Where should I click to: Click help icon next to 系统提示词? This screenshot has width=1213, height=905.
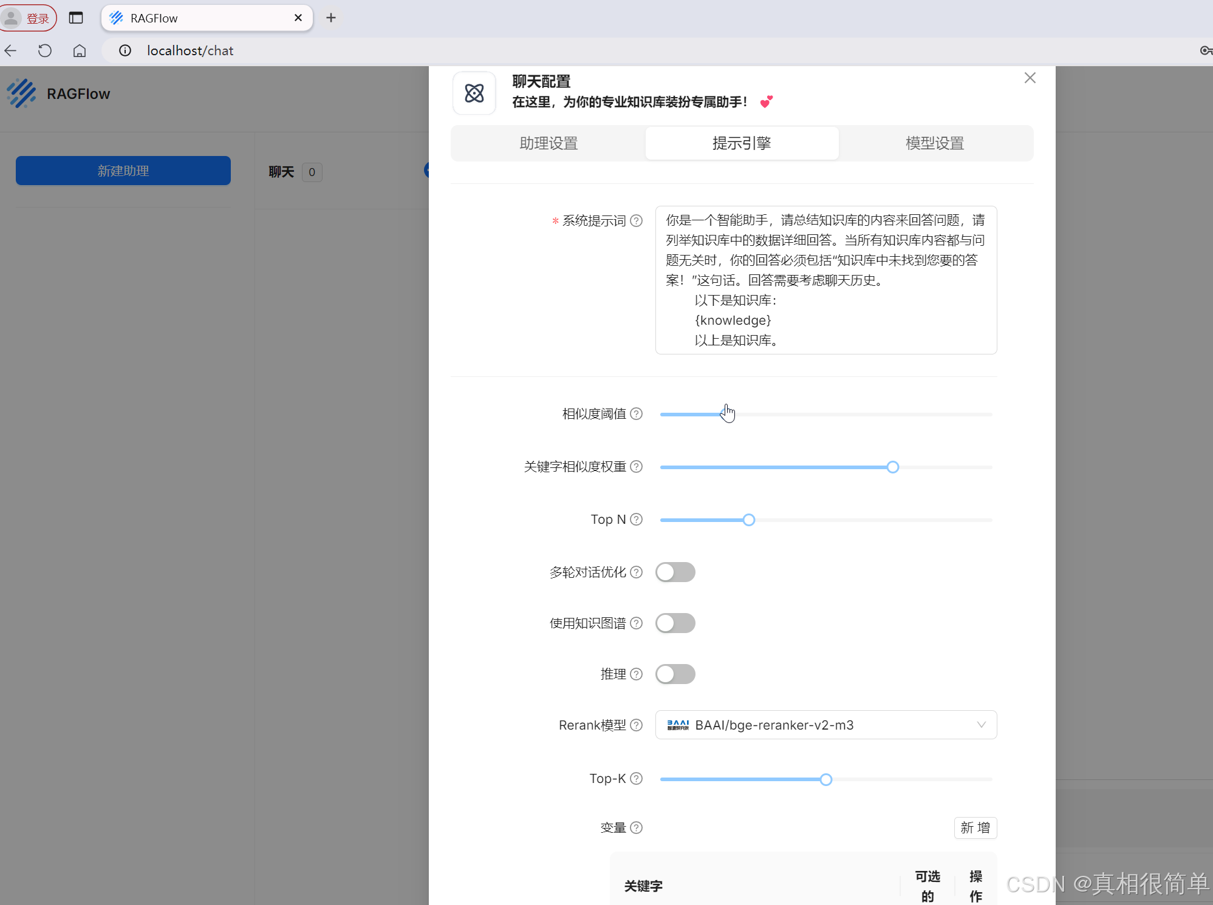tap(636, 221)
